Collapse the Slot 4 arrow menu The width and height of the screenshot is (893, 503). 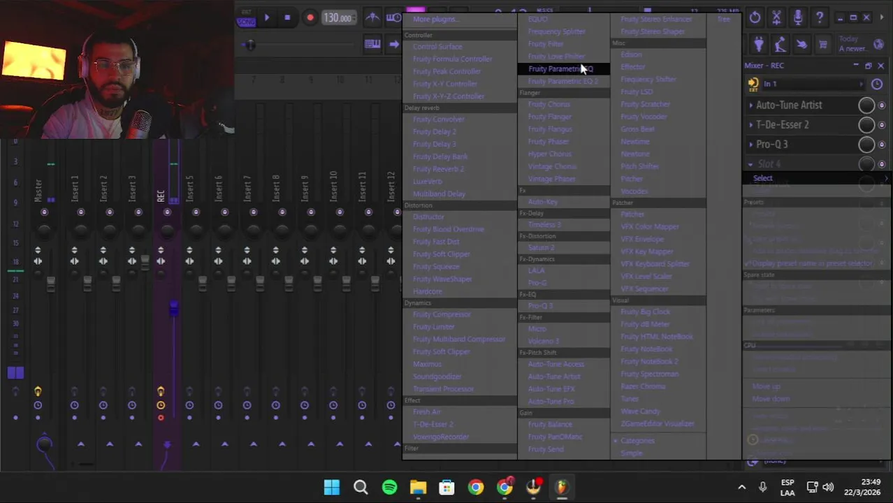(x=751, y=164)
